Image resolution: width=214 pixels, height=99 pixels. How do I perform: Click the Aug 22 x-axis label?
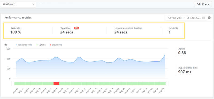tap(77, 90)
